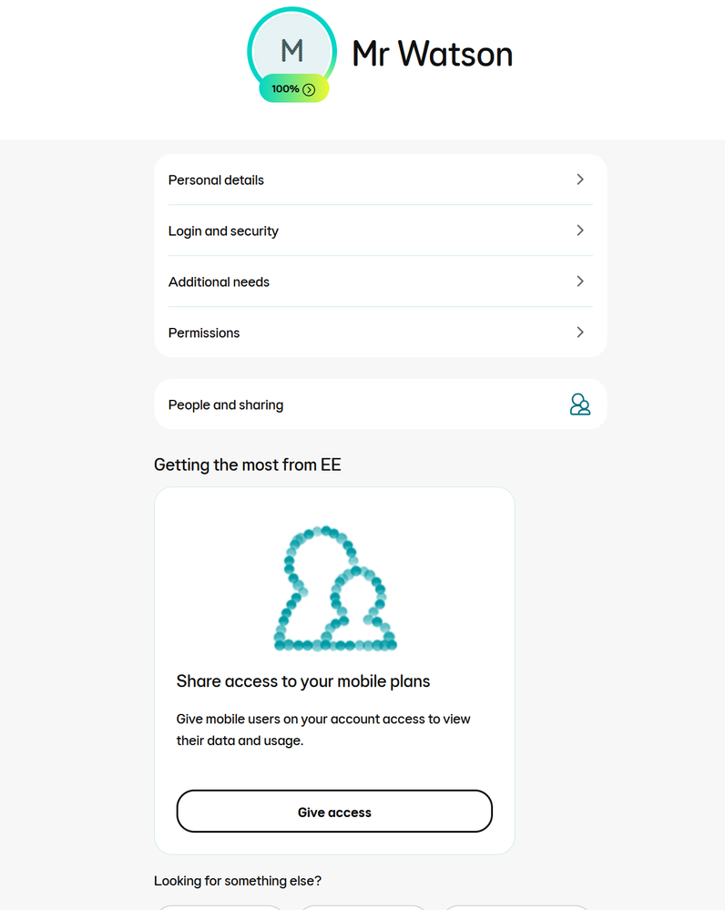Expand the Personal details chevron
The height and width of the screenshot is (910, 725).
coord(580,179)
